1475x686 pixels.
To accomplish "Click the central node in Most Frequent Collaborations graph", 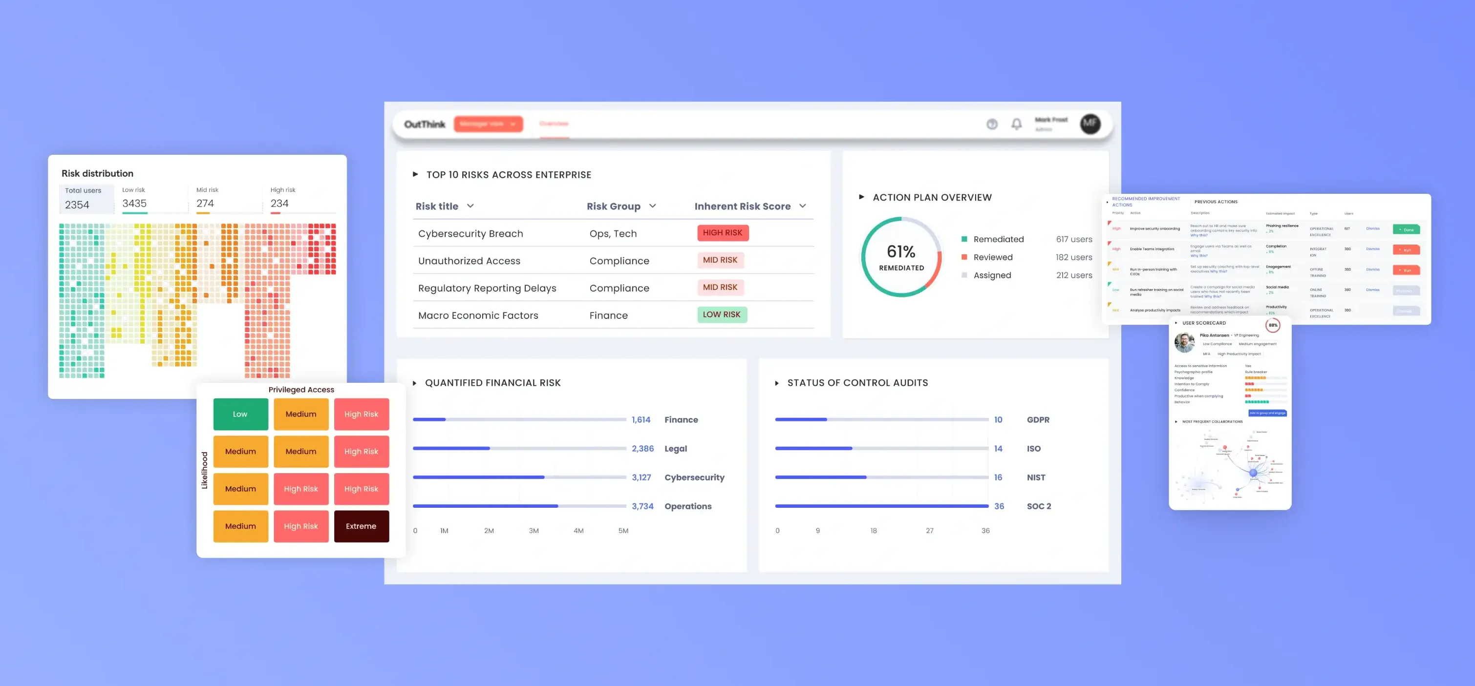I will pyautogui.click(x=1253, y=473).
